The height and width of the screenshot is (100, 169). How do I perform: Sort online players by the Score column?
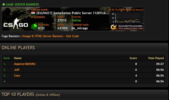click(133, 58)
